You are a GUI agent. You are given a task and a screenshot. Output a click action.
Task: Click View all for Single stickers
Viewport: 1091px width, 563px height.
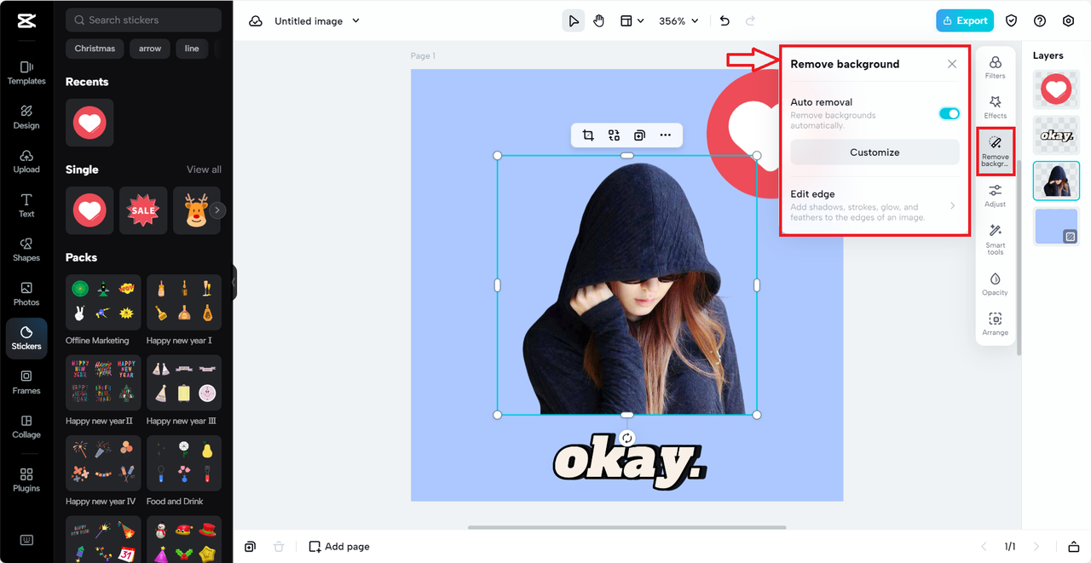[x=204, y=169]
